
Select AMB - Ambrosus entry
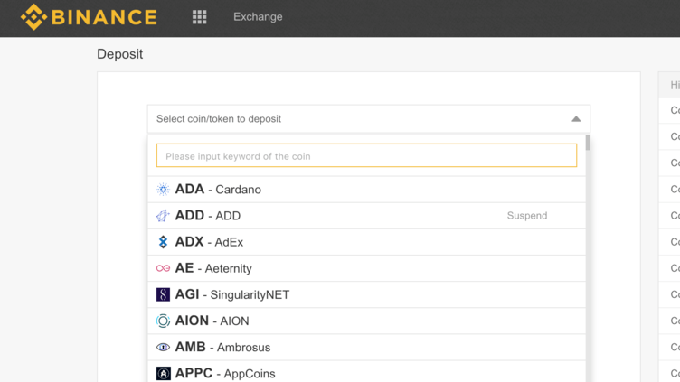(366, 348)
